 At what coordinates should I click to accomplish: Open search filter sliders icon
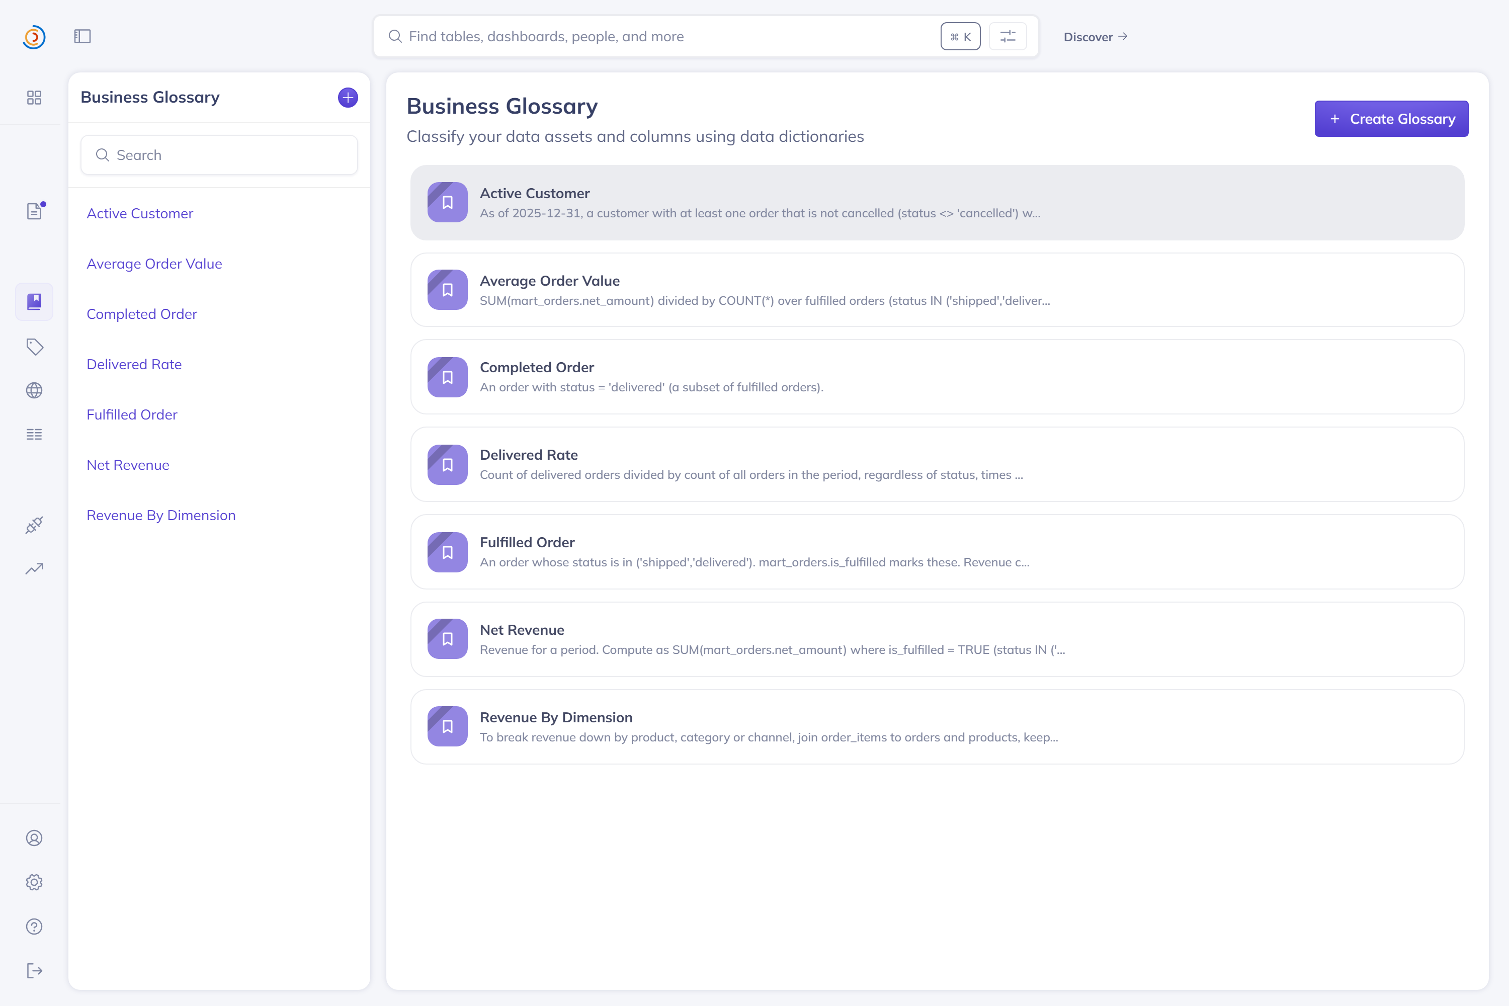1008,37
